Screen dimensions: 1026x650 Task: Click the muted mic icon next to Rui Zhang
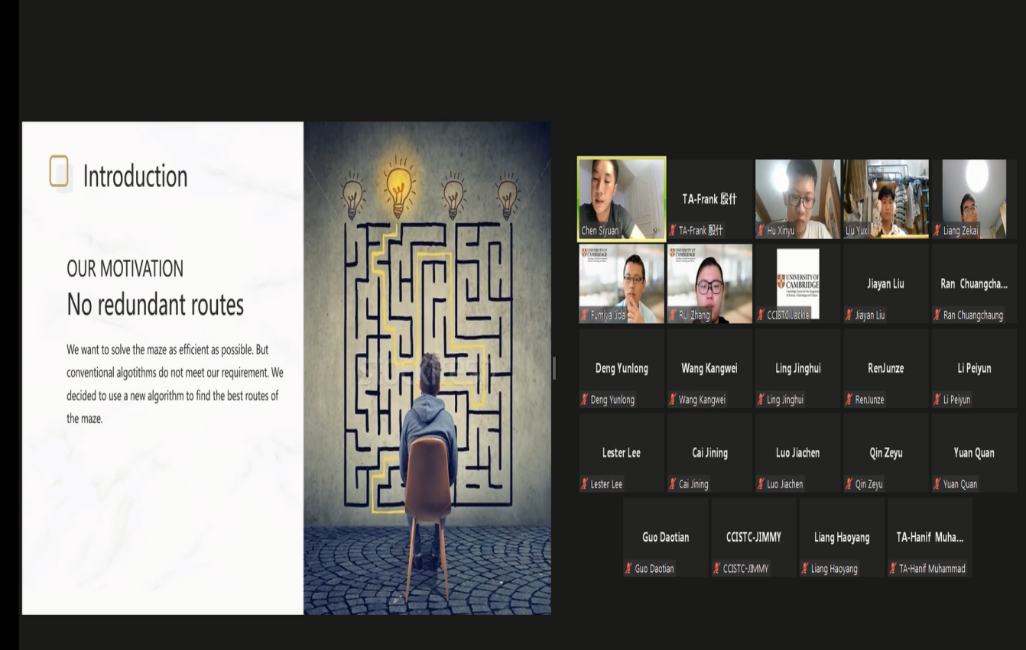673,315
